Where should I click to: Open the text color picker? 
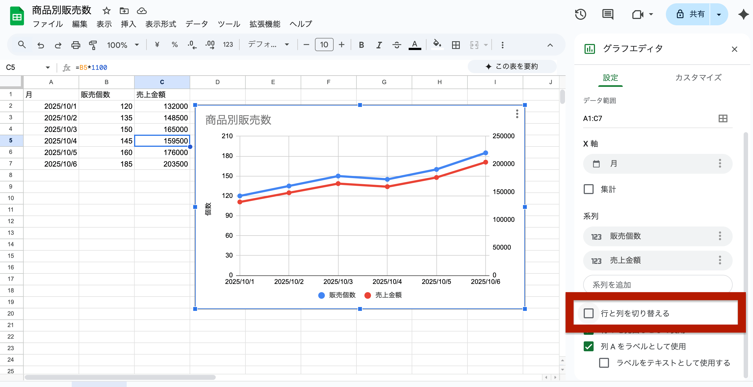(414, 45)
